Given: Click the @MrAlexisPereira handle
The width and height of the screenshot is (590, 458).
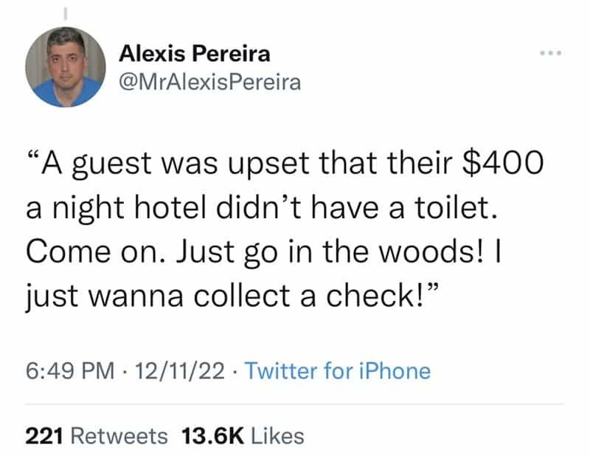Looking at the screenshot, I should (x=209, y=83).
